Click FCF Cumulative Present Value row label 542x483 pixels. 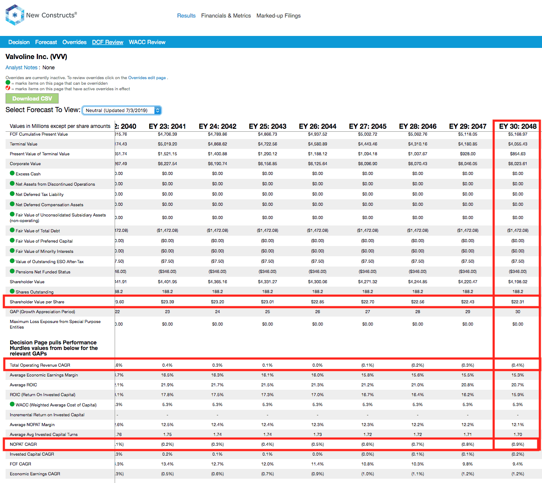coord(39,134)
